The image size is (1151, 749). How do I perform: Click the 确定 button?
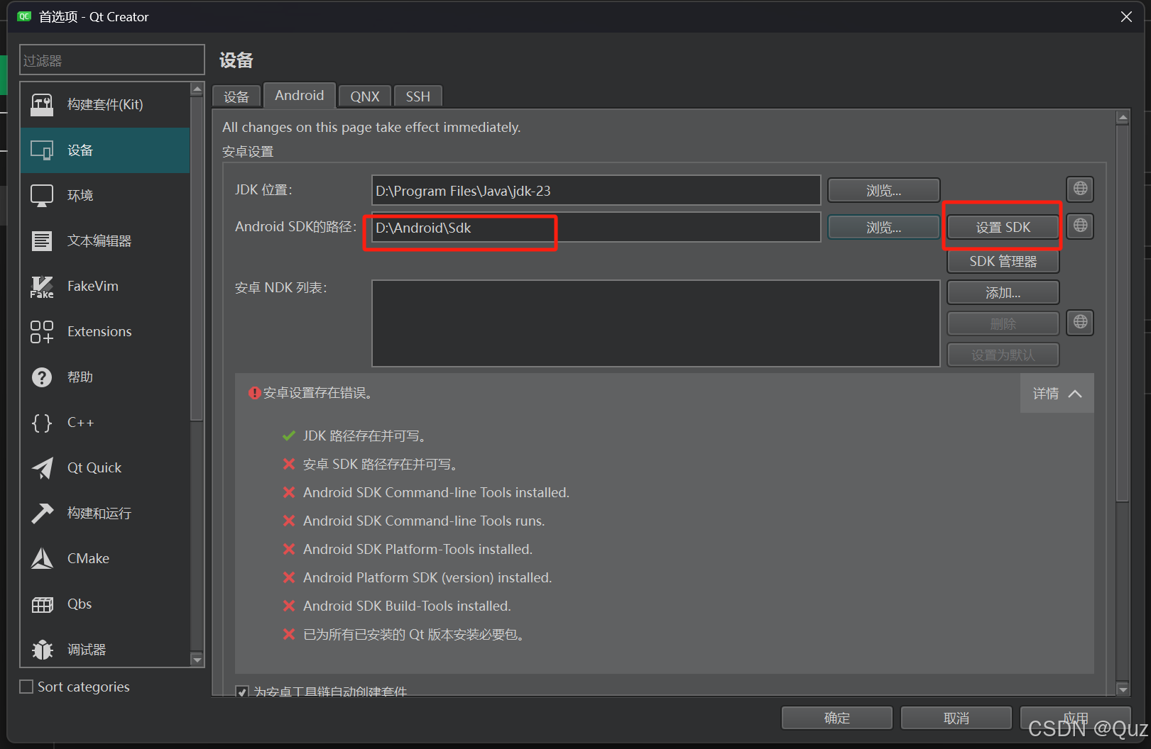(x=837, y=718)
